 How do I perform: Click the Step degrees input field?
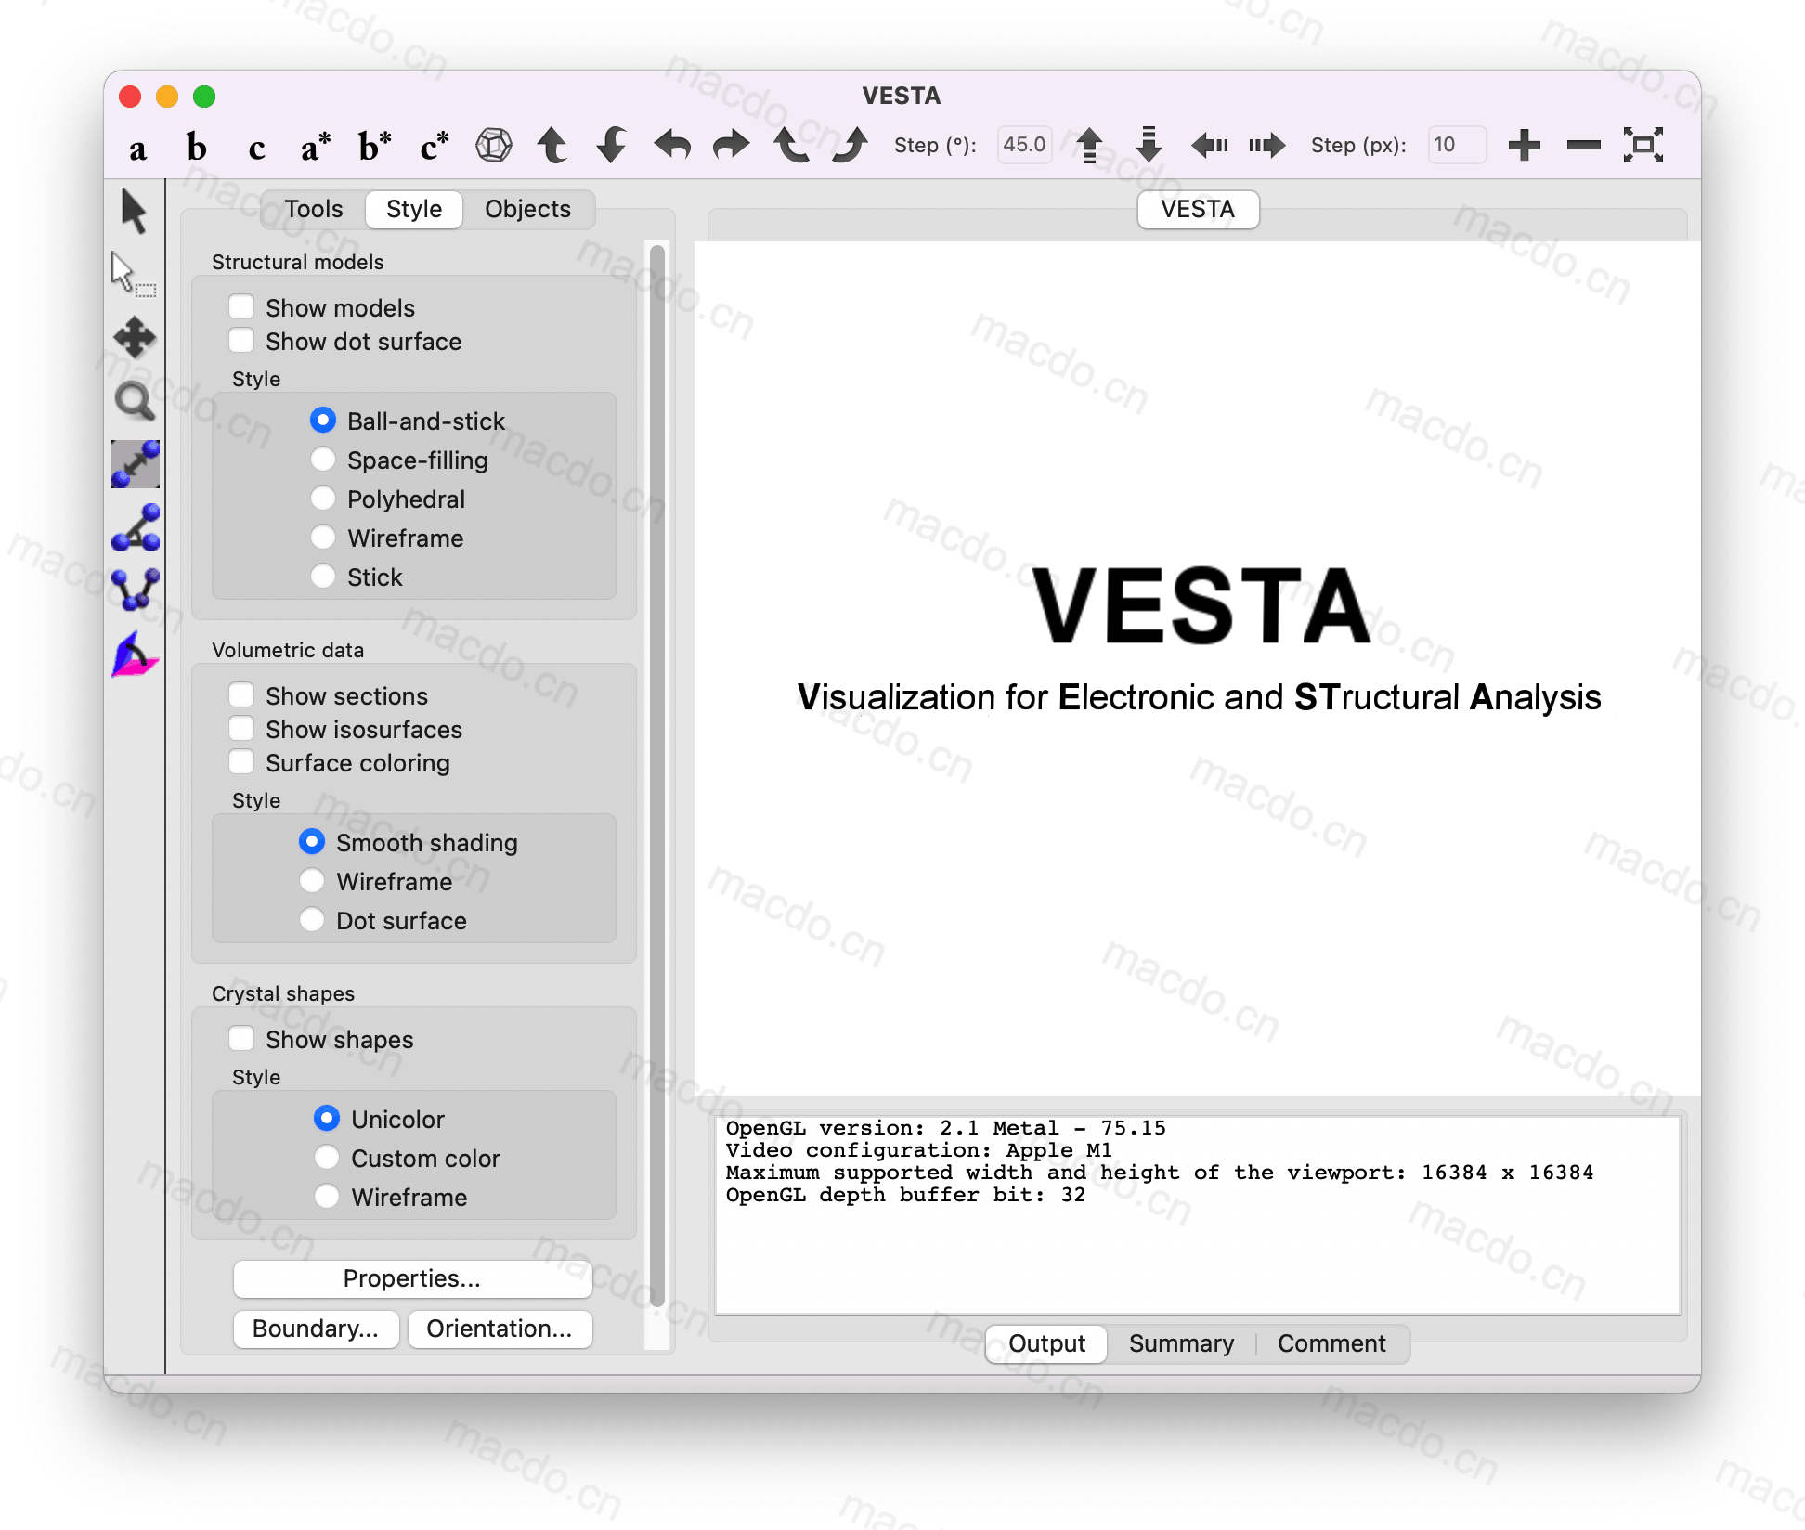1023,143
